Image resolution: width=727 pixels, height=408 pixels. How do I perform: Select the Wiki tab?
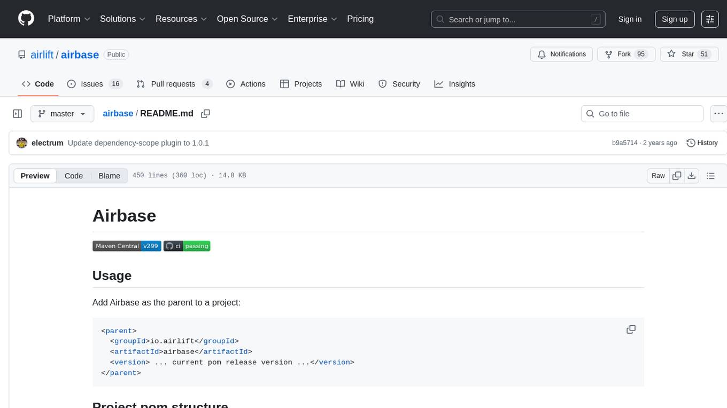point(350,84)
